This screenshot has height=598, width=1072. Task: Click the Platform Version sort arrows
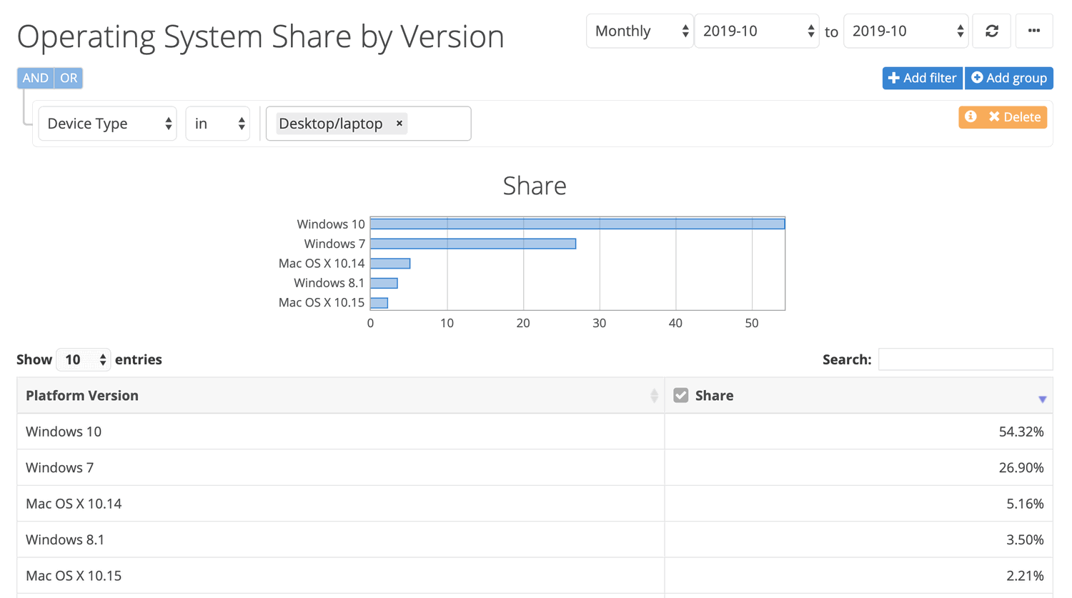pos(654,395)
